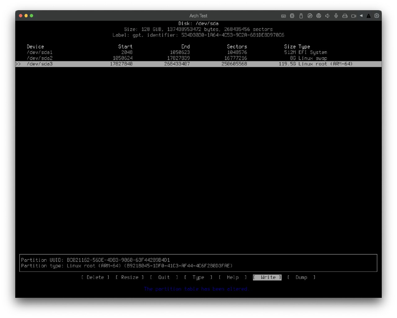This screenshot has height=318, width=397.
Task: Click the keyboard input icon
Action: tap(283, 16)
